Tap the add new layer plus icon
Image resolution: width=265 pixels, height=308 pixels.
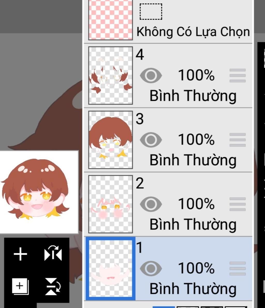tap(20, 254)
